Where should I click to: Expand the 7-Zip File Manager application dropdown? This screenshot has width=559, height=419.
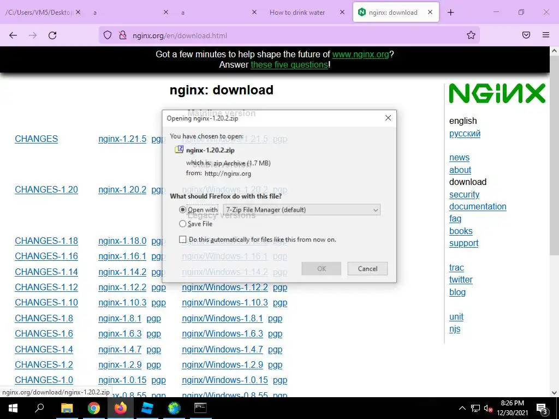[301, 210]
